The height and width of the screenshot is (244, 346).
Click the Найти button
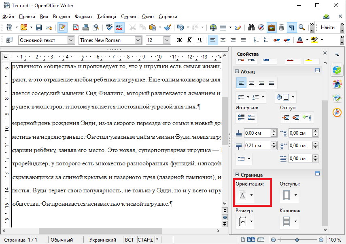[x=328, y=27]
